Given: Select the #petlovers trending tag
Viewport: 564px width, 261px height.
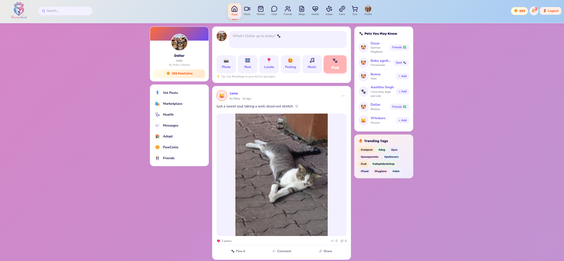Looking at the screenshot, I should click(x=391, y=157).
